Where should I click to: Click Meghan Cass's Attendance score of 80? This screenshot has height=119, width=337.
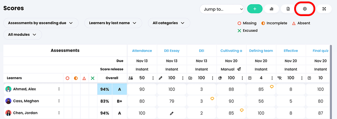[142, 101]
